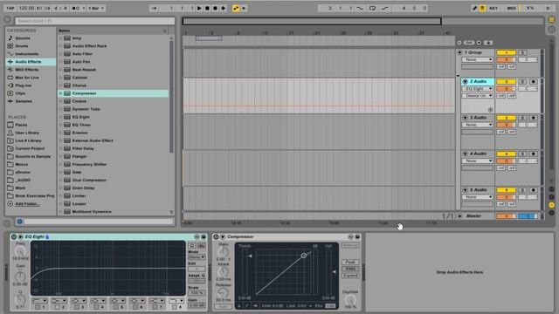The width and height of the screenshot is (559, 314).
Task: Click the Arrangement Record button
Action: [x=216, y=8]
